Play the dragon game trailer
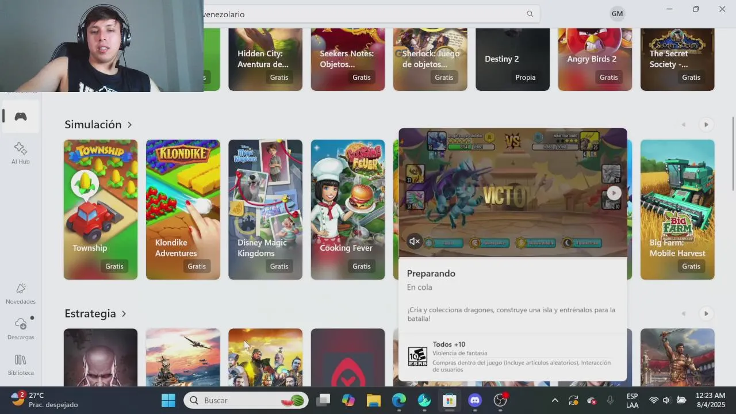736x414 pixels. pos(614,193)
